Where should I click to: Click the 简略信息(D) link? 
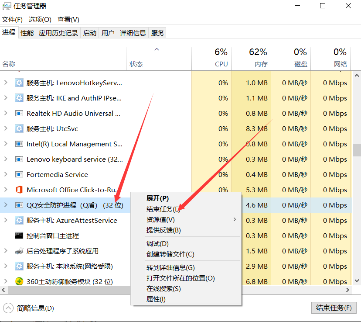point(35,308)
